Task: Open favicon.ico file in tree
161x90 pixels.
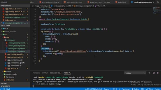Action: pos(15,77)
